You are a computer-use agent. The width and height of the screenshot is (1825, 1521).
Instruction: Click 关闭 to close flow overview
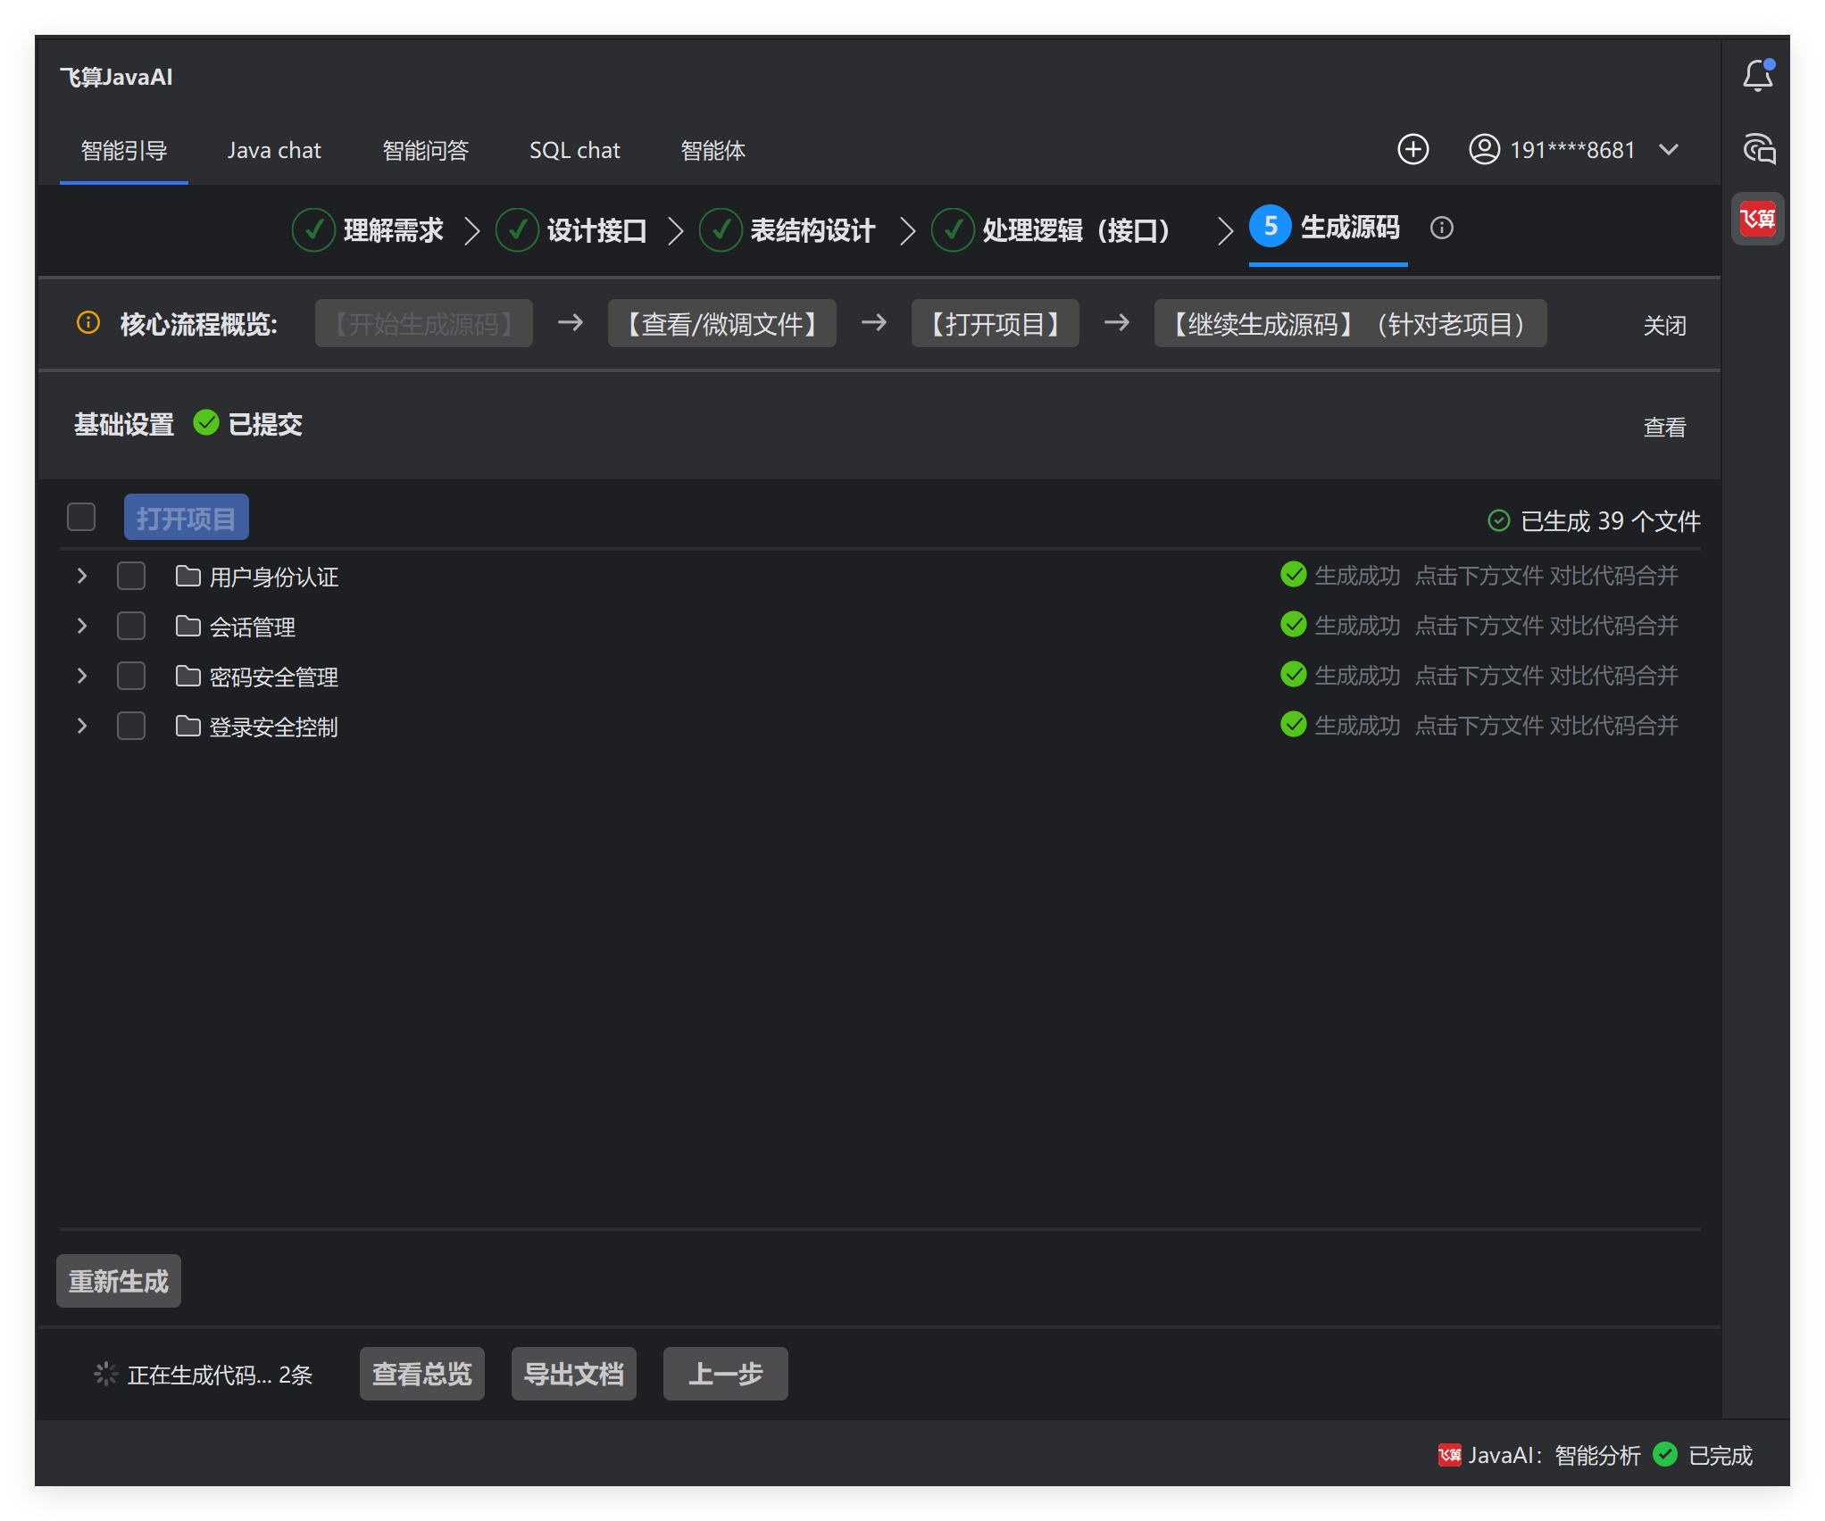coord(1664,325)
